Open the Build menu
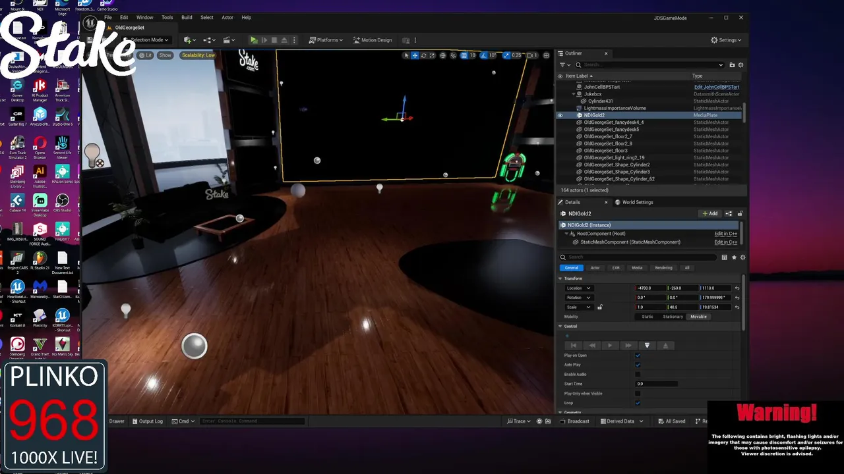The image size is (844, 474). point(187,18)
